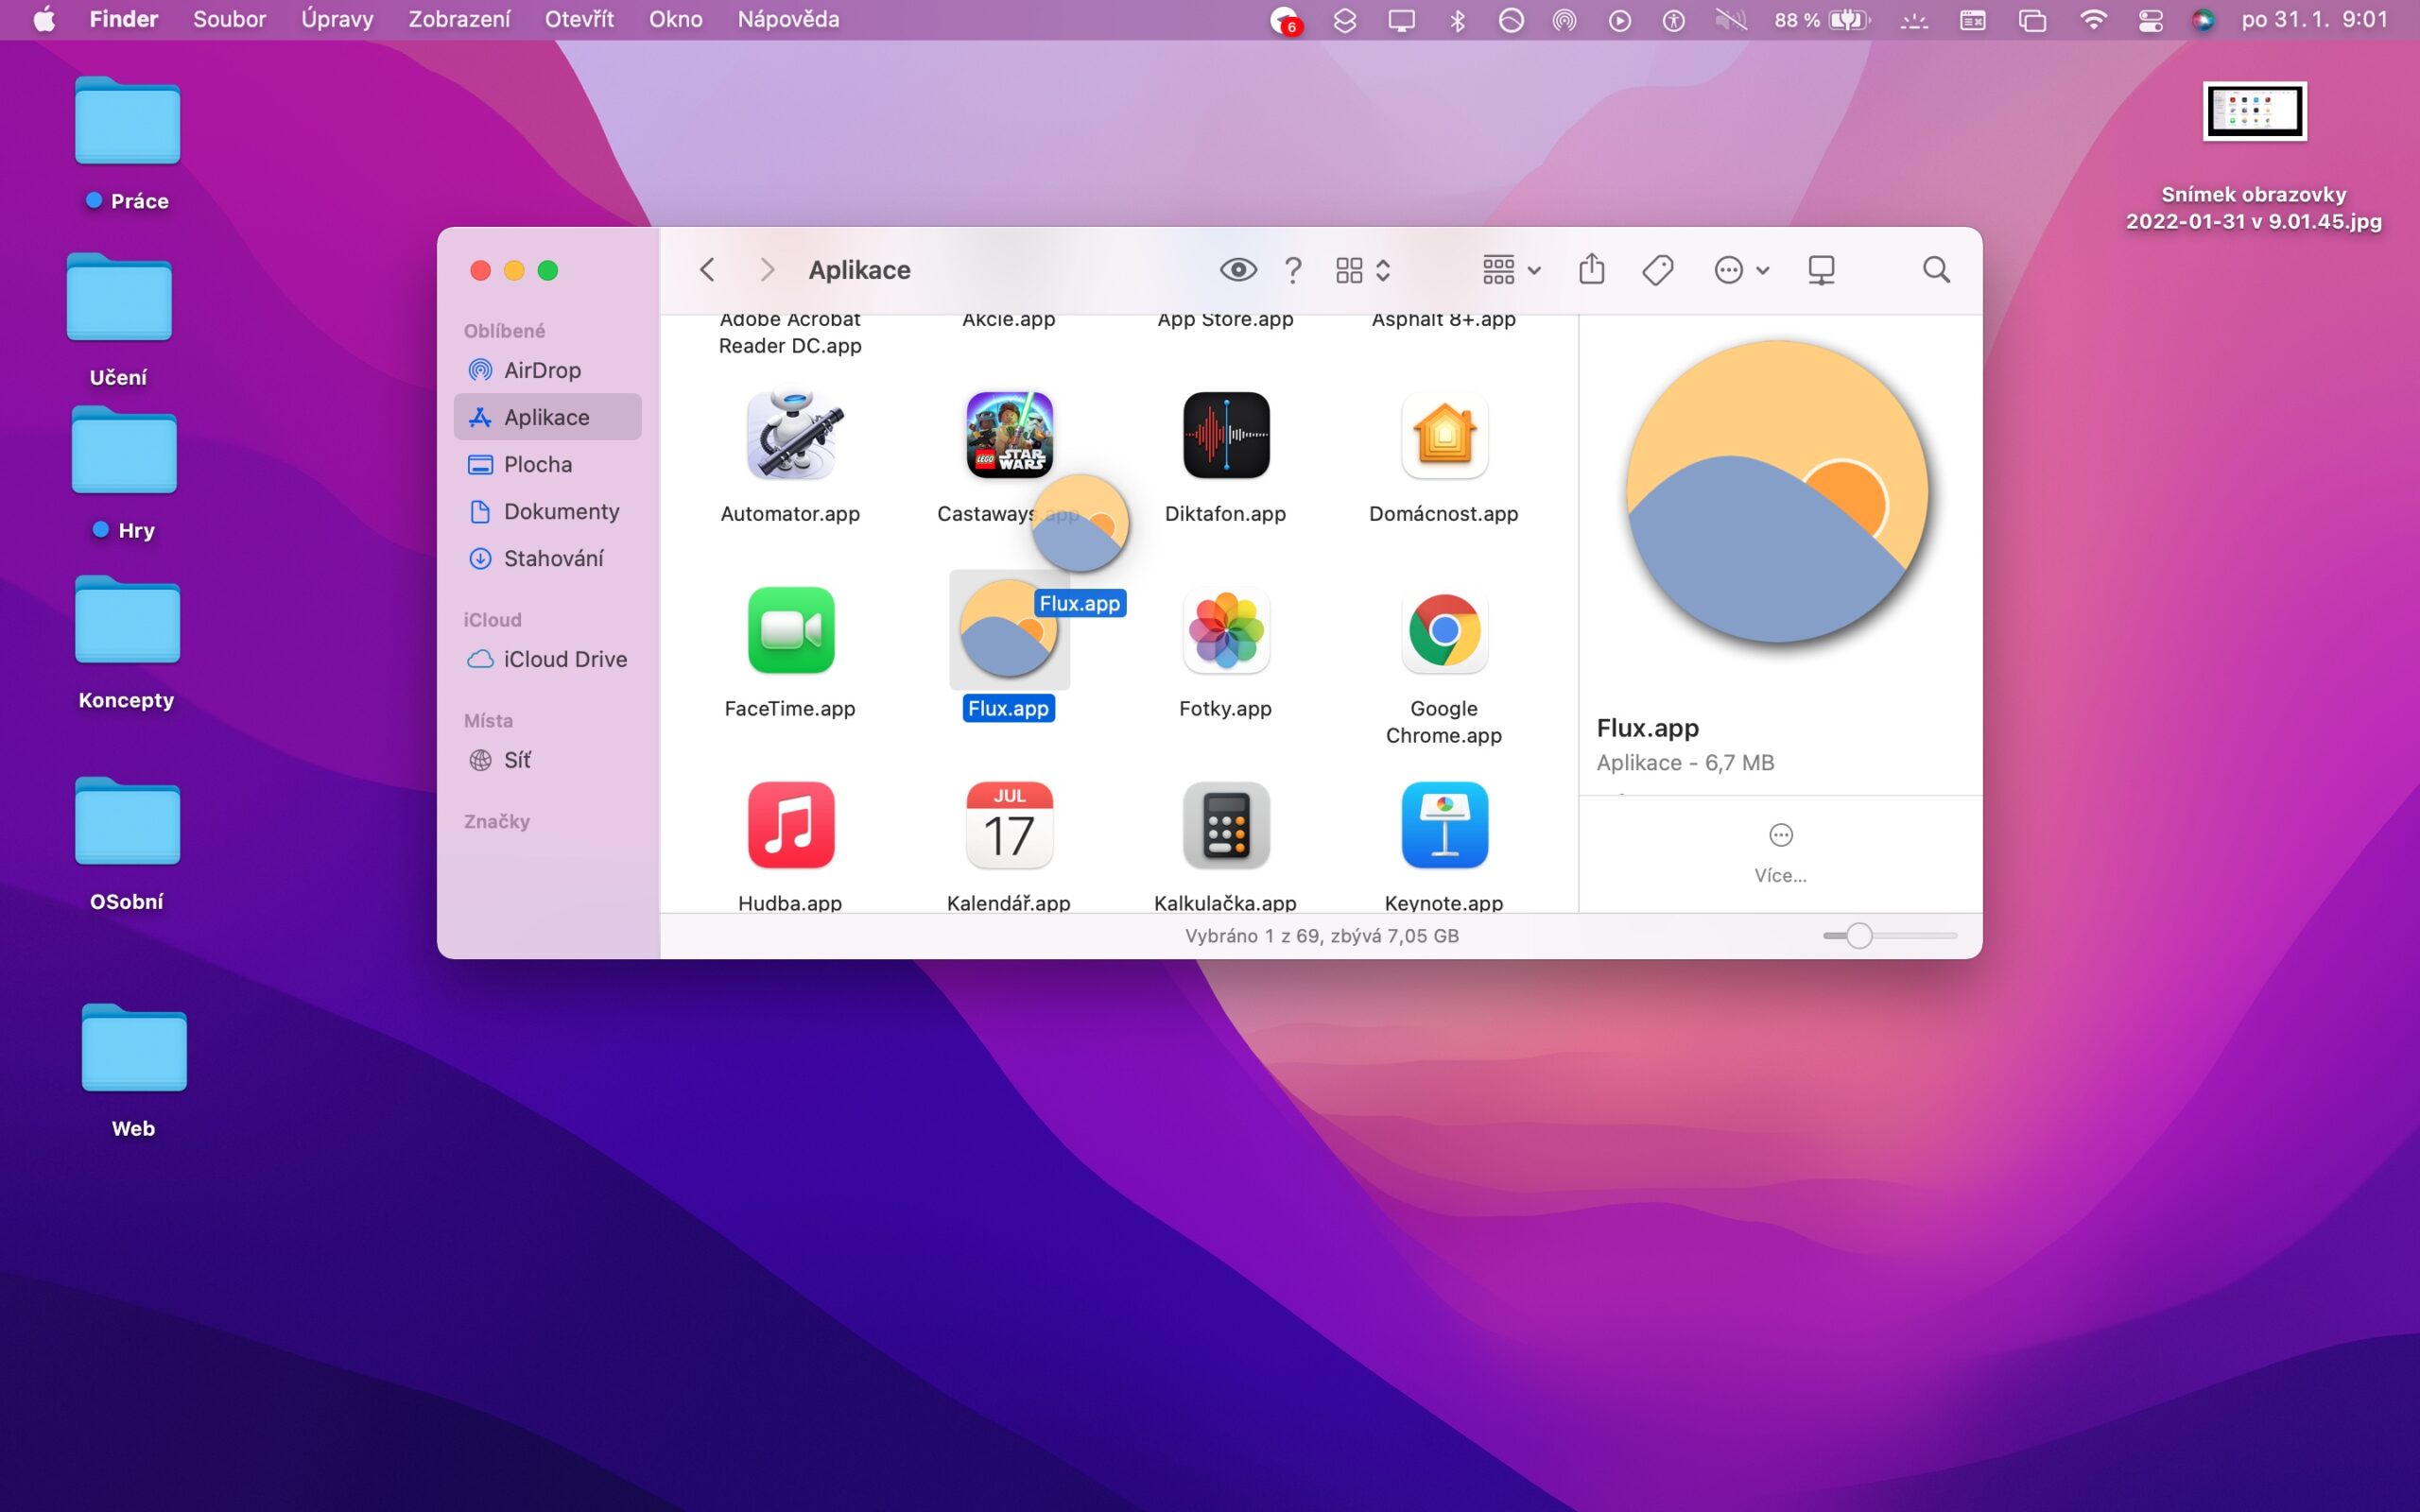Click the App Store.app label
Image resolution: width=2420 pixels, height=1512 pixels.
point(1225,320)
